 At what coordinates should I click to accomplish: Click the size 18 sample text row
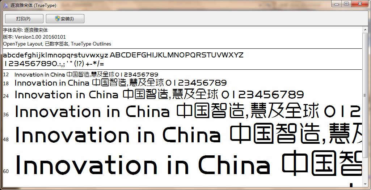pos(121,83)
